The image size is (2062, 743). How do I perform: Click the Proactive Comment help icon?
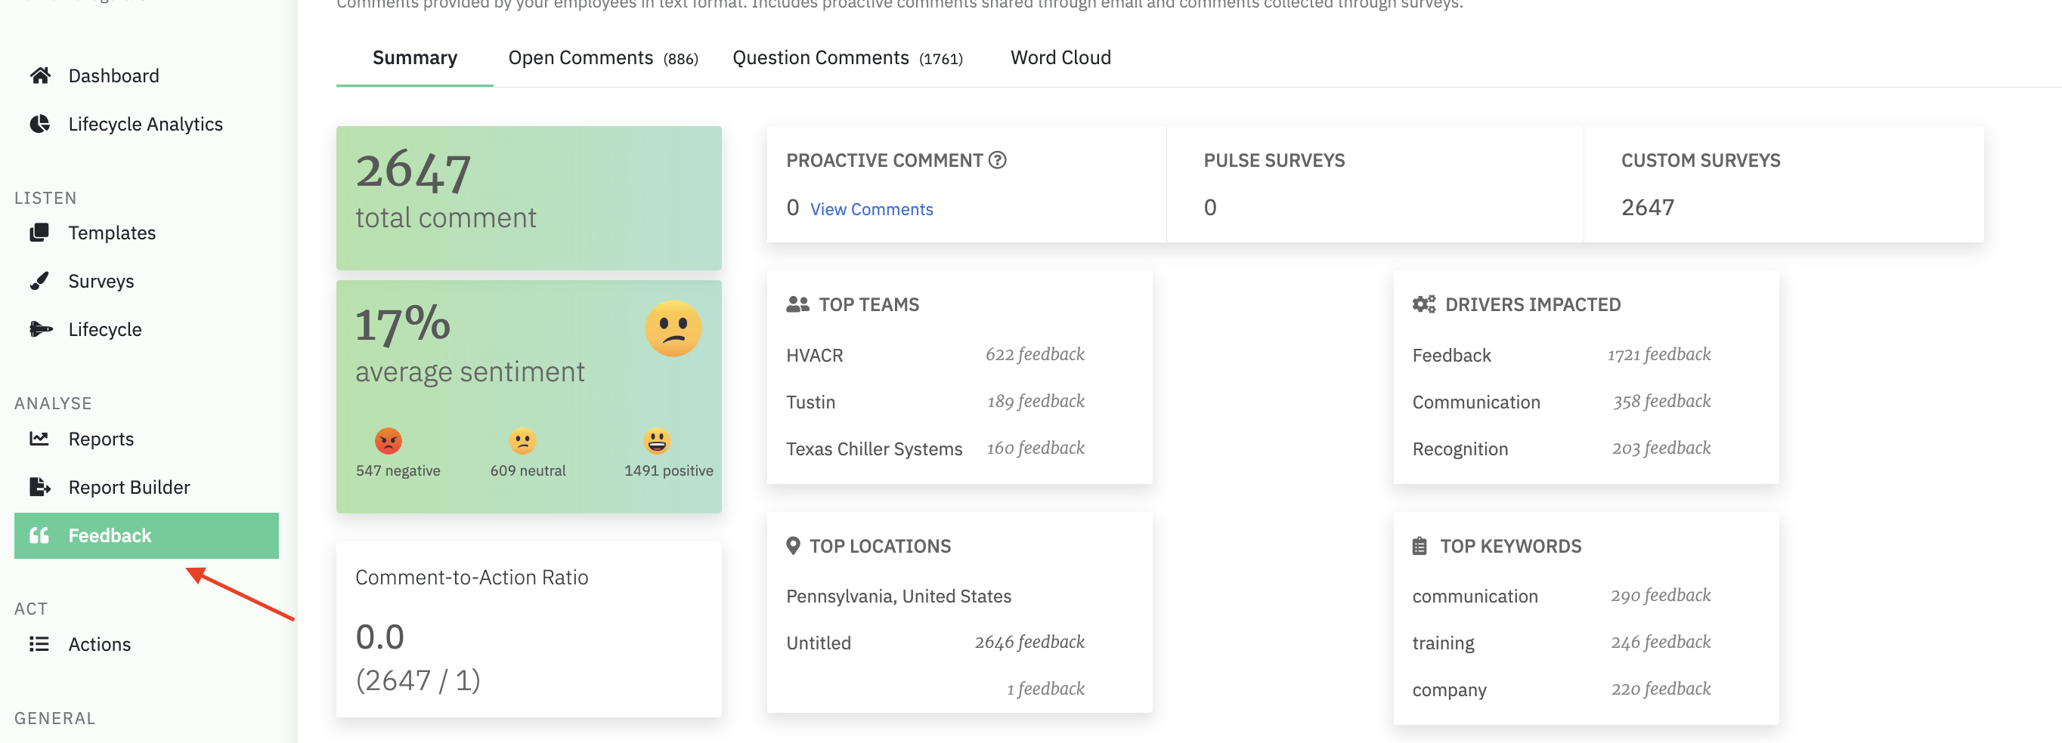tap(998, 160)
